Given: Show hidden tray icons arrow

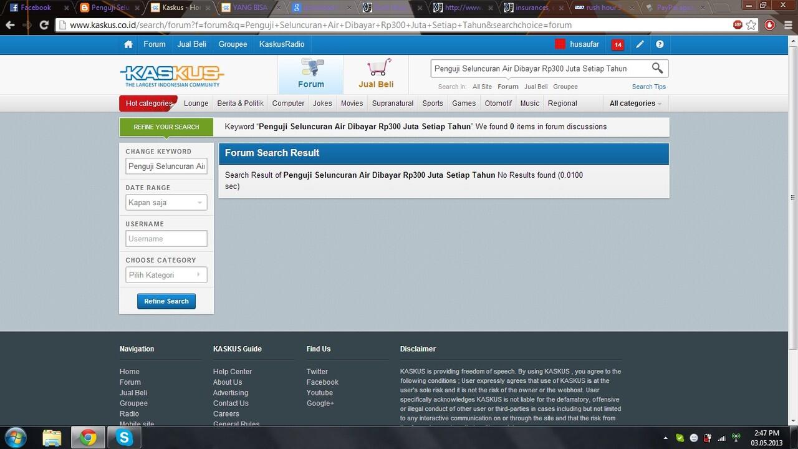Looking at the screenshot, I should click(665, 438).
